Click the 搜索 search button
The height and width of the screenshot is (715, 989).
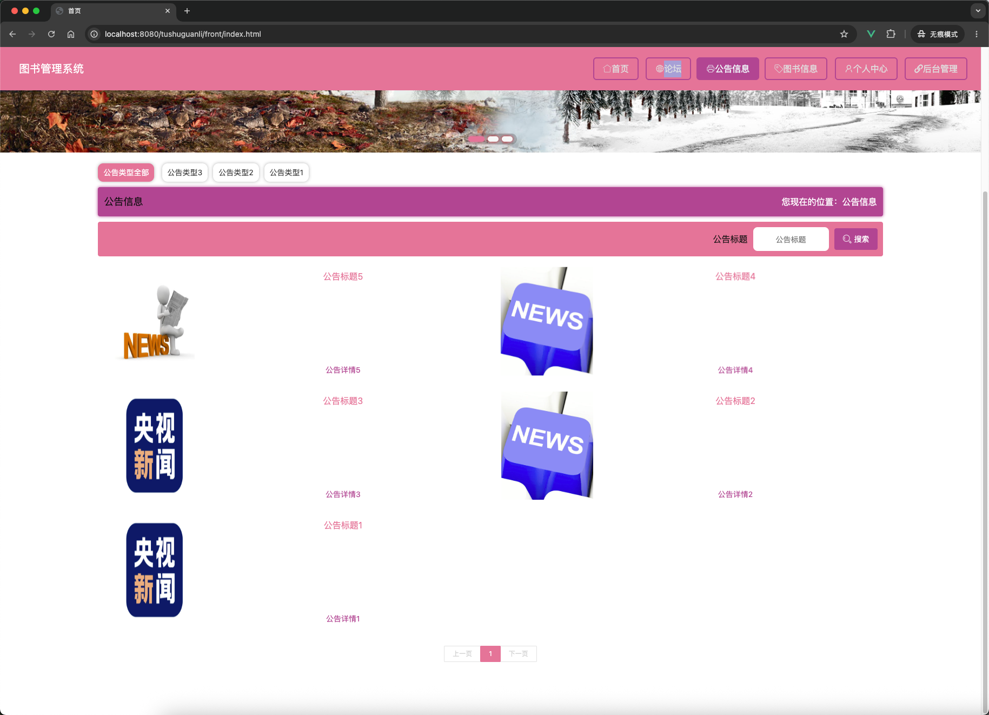[x=856, y=239]
